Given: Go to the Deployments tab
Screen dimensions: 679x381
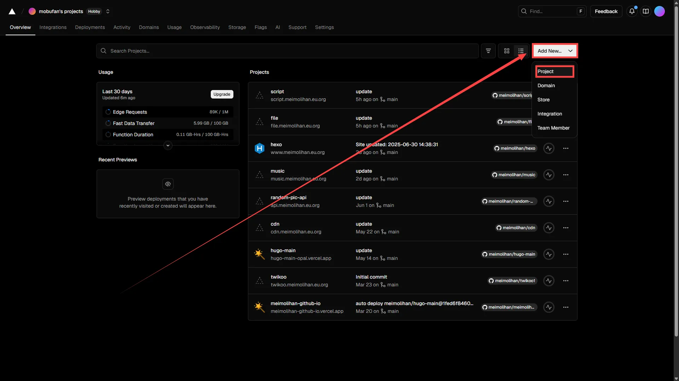Looking at the screenshot, I should click(x=90, y=27).
